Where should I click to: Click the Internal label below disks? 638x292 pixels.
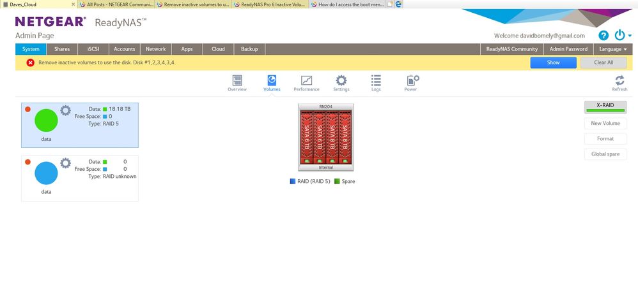click(325, 168)
